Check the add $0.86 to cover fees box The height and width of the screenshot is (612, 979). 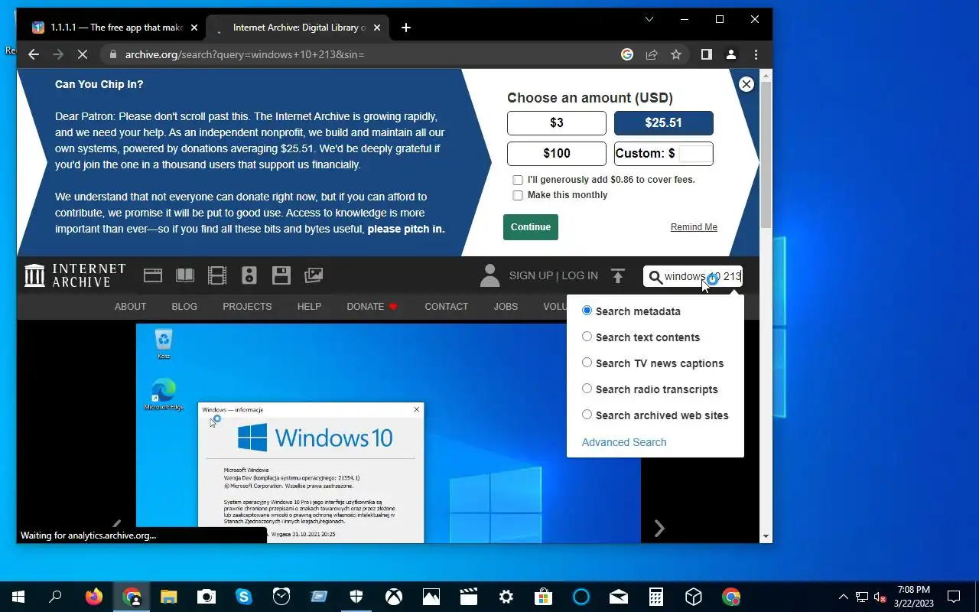[x=518, y=180]
